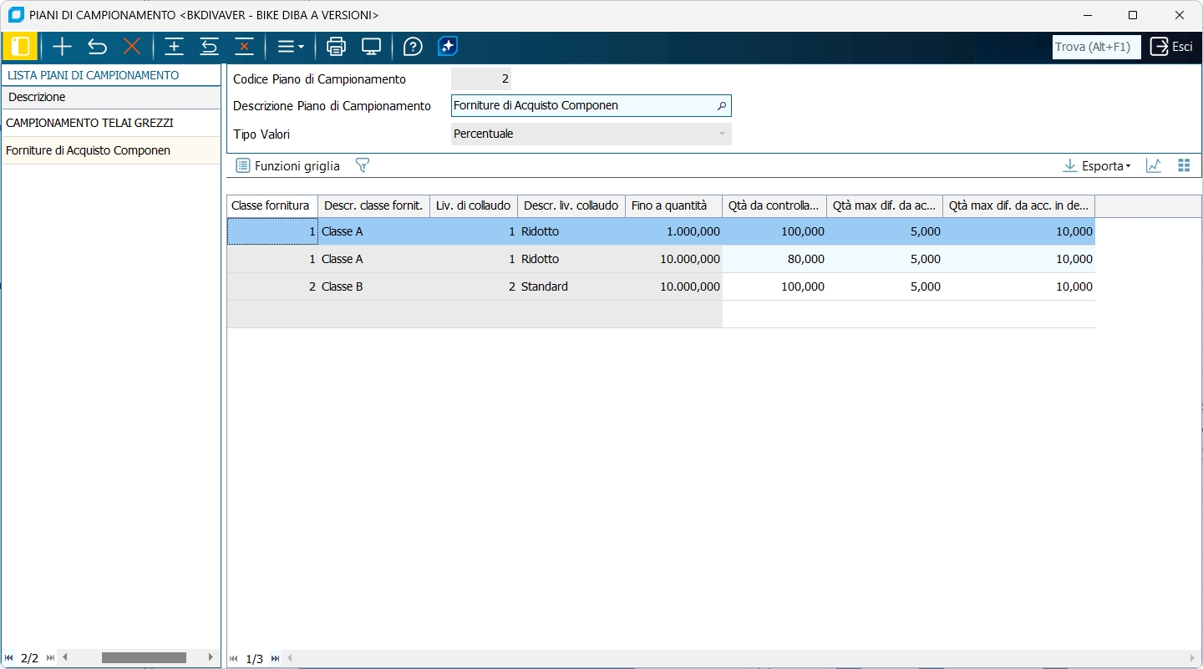Click the Fino a quantità column header
Image resolution: width=1203 pixels, height=669 pixels.
[x=673, y=205]
